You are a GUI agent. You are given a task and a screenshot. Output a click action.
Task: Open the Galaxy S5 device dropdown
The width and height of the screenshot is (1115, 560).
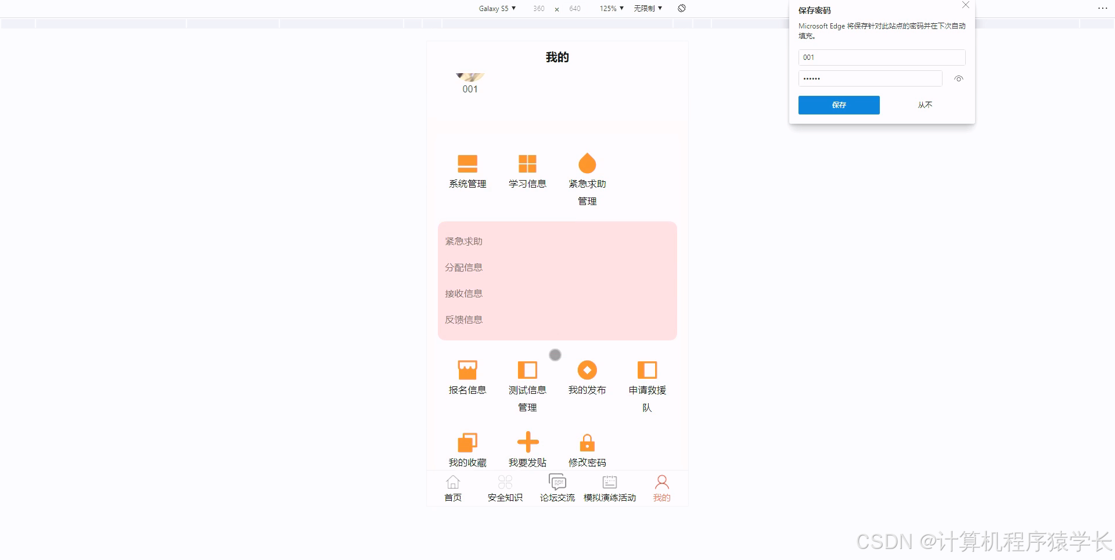click(x=496, y=8)
